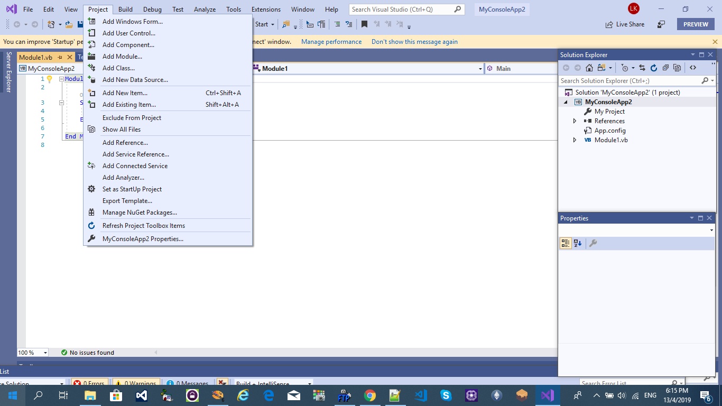The image size is (722, 406).
Task: Click the Live Share button
Action: [625, 24]
